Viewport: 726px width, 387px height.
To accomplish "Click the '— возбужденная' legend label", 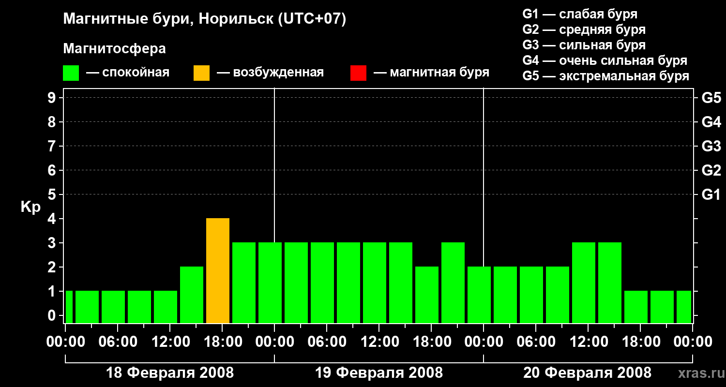I will tap(270, 73).
